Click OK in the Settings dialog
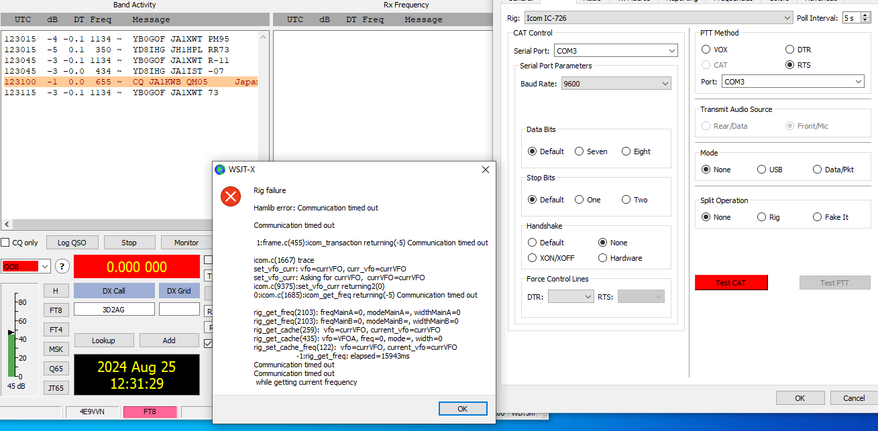878x431 pixels. (800, 398)
